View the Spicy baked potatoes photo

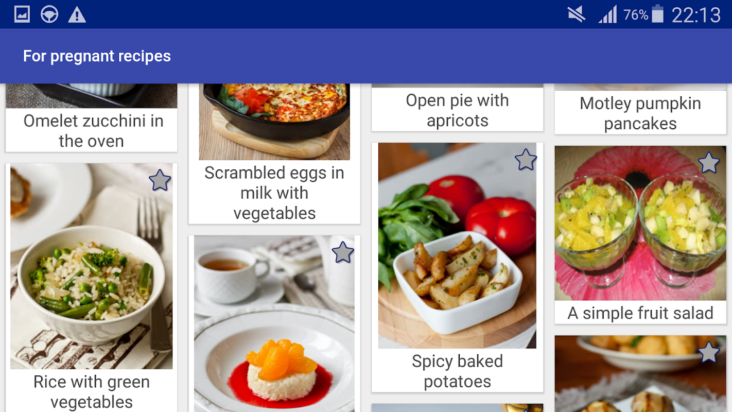coord(457,246)
